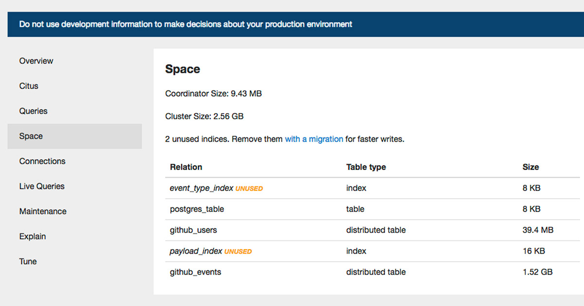584x306 pixels.
Task: Sort table by the Table type column
Action: [x=366, y=167]
